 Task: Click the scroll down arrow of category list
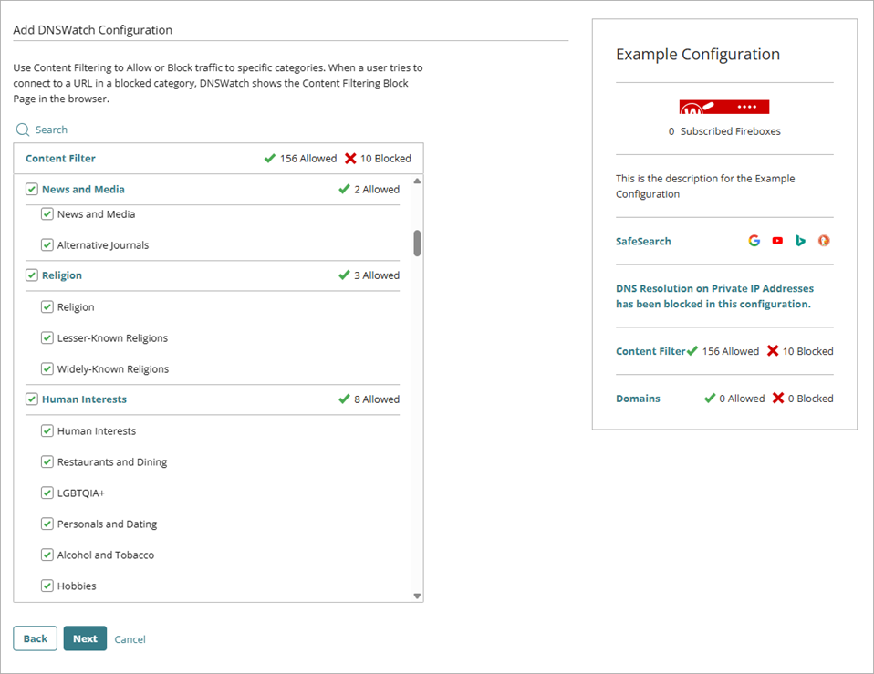click(x=417, y=596)
